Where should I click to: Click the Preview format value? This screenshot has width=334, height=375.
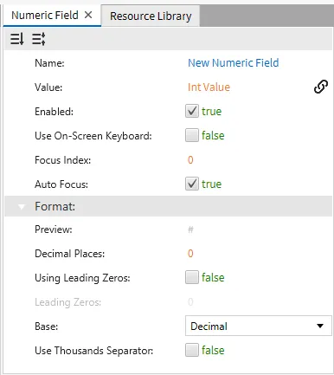click(190, 230)
